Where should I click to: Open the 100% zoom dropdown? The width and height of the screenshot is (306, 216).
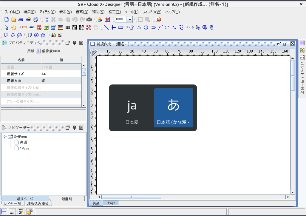(x=130, y=19)
